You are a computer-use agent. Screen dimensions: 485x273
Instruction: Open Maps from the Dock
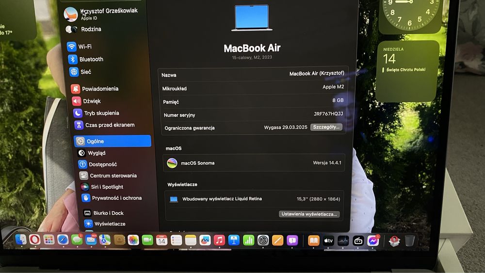[x=105, y=240]
